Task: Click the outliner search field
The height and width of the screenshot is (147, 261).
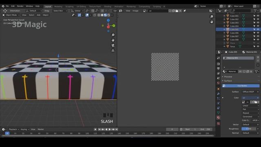Action: (241, 11)
